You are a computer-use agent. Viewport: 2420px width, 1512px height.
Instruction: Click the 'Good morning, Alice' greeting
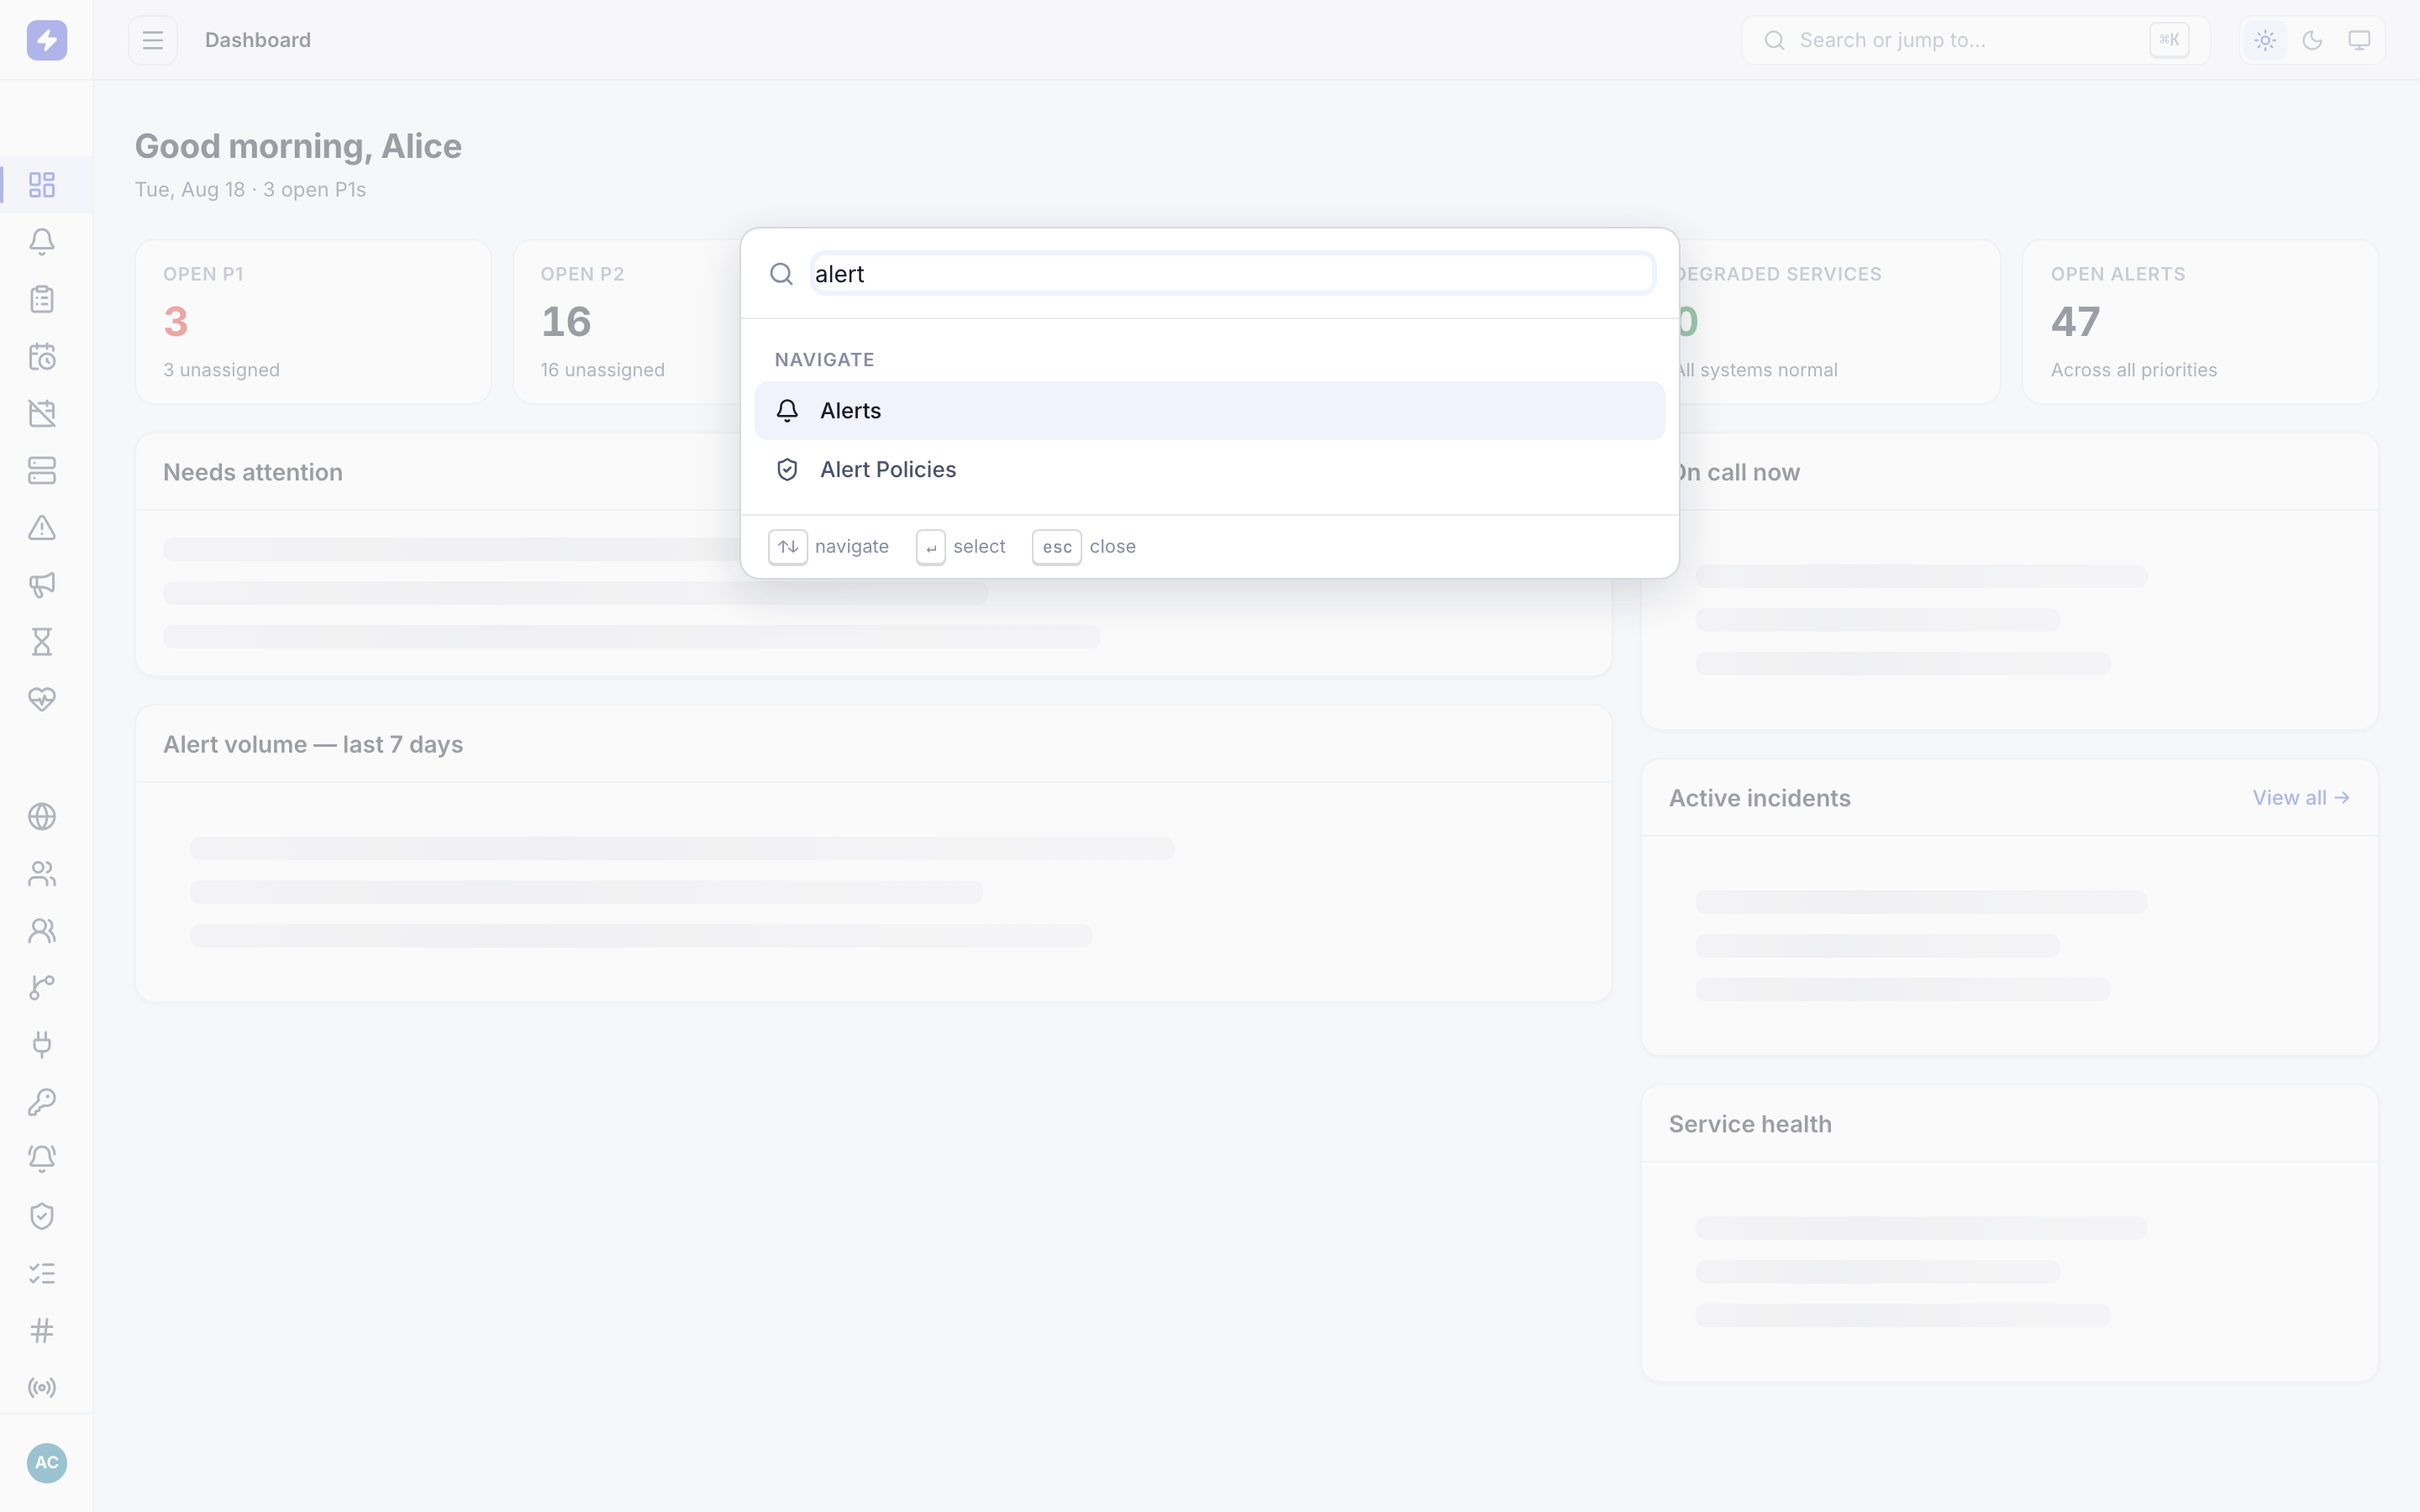click(298, 146)
